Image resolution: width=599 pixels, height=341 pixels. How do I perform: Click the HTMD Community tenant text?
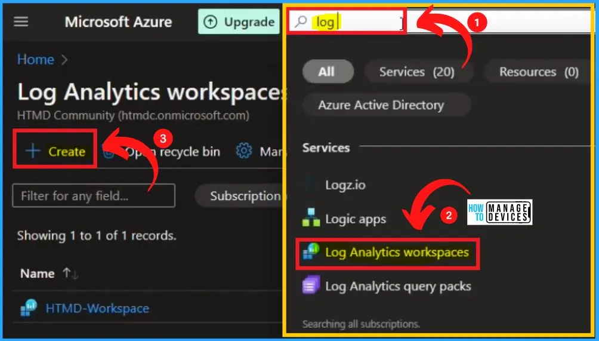coord(133,115)
